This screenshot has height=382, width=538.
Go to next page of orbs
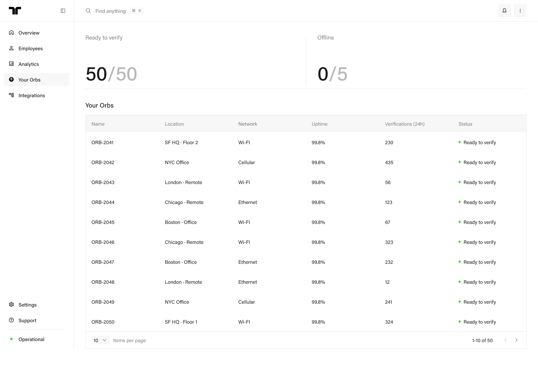point(516,340)
